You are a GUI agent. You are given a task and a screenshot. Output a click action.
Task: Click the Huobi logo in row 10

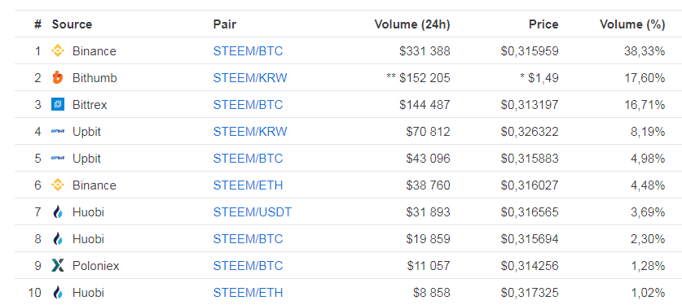(x=58, y=293)
